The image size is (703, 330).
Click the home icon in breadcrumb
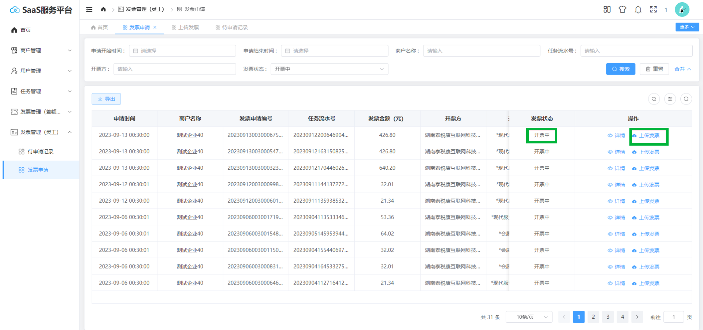103,10
